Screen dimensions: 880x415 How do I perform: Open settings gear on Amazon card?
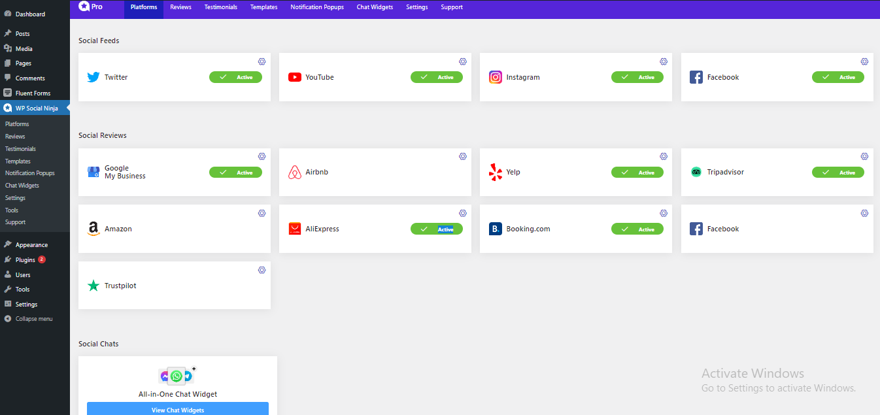[262, 213]
